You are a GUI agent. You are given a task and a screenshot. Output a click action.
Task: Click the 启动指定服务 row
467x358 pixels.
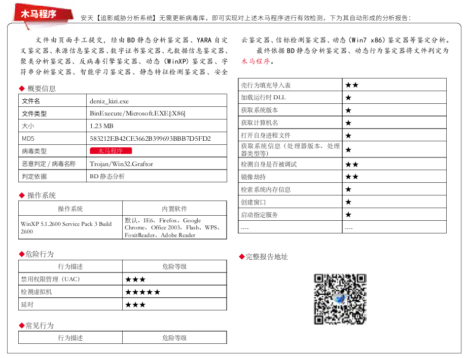pyautogui.click(x=342, y=214)
